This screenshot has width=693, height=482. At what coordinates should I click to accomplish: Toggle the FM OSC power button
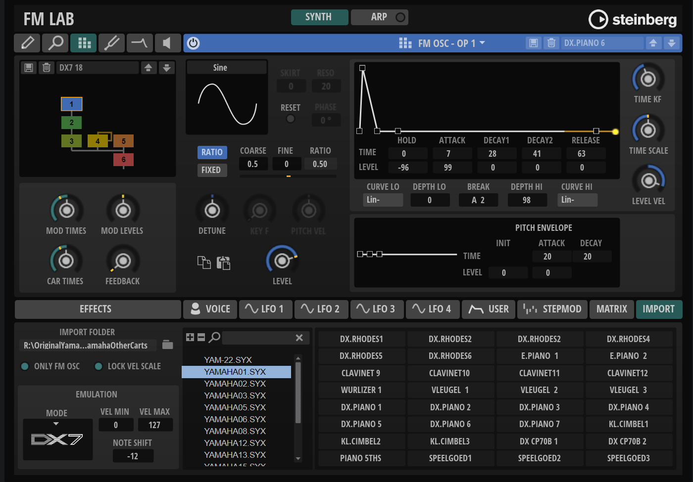point(194,43)
